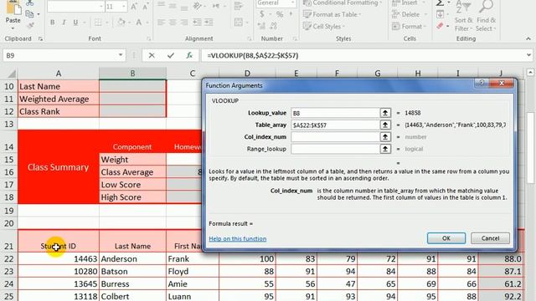
Task: Select column B header
Action: tap(132, 73)
